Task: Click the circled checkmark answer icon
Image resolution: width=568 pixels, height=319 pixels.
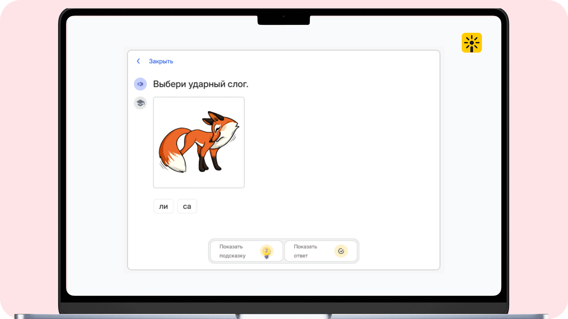Action: 341,251
